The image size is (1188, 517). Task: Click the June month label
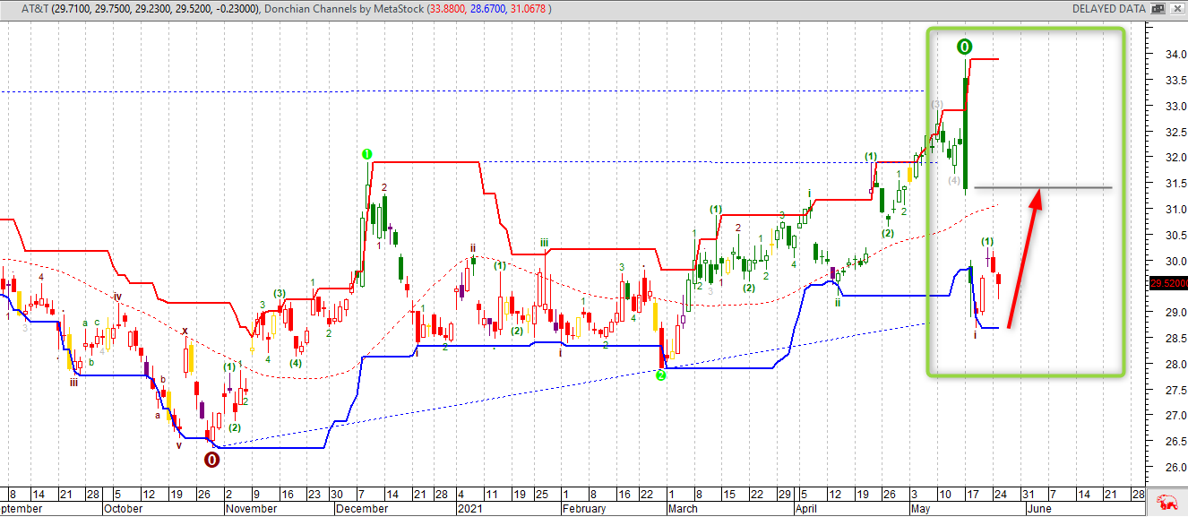1039,508
